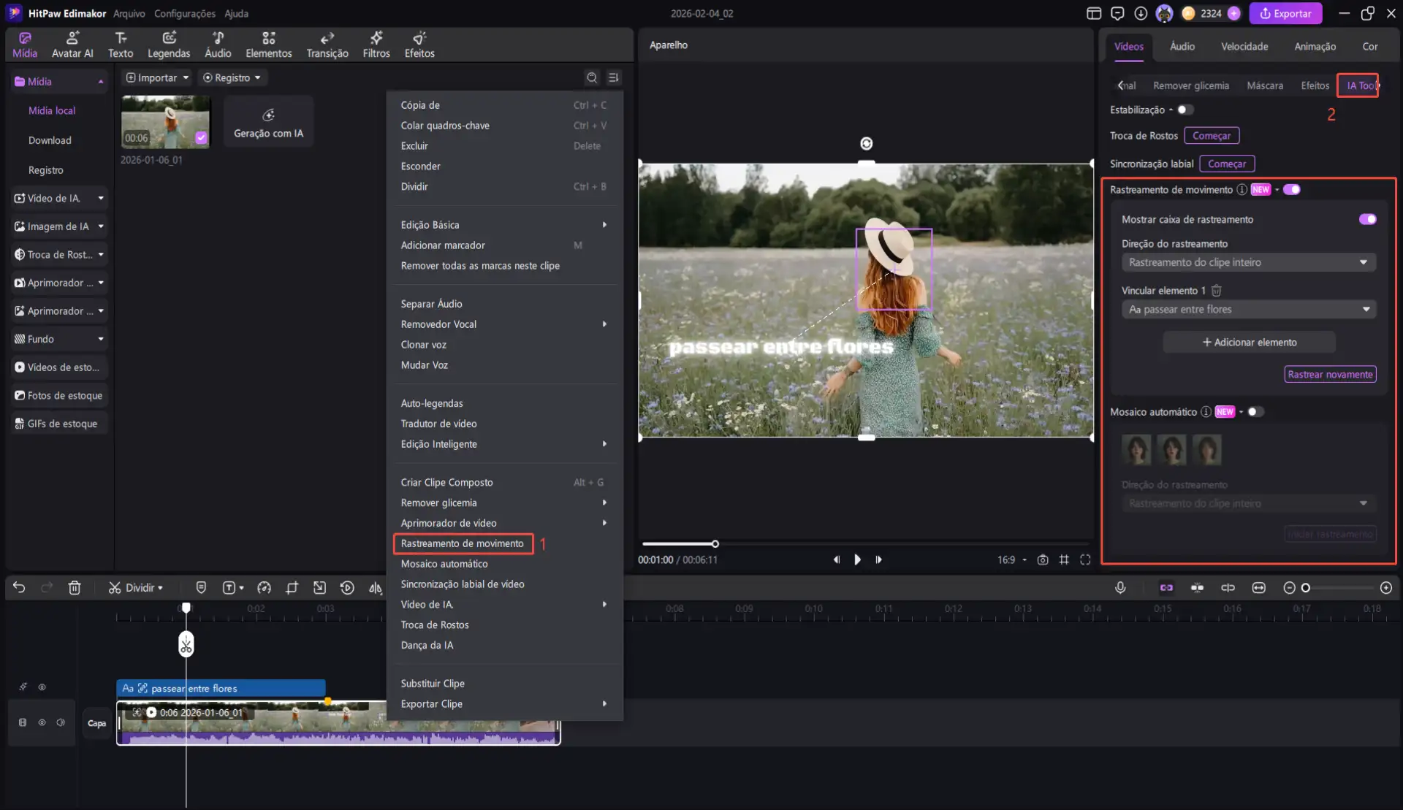Open GIFs de estoque in the sidebar
The image size is (1403, 810).
pyautogui.click(x=62, y=422)
